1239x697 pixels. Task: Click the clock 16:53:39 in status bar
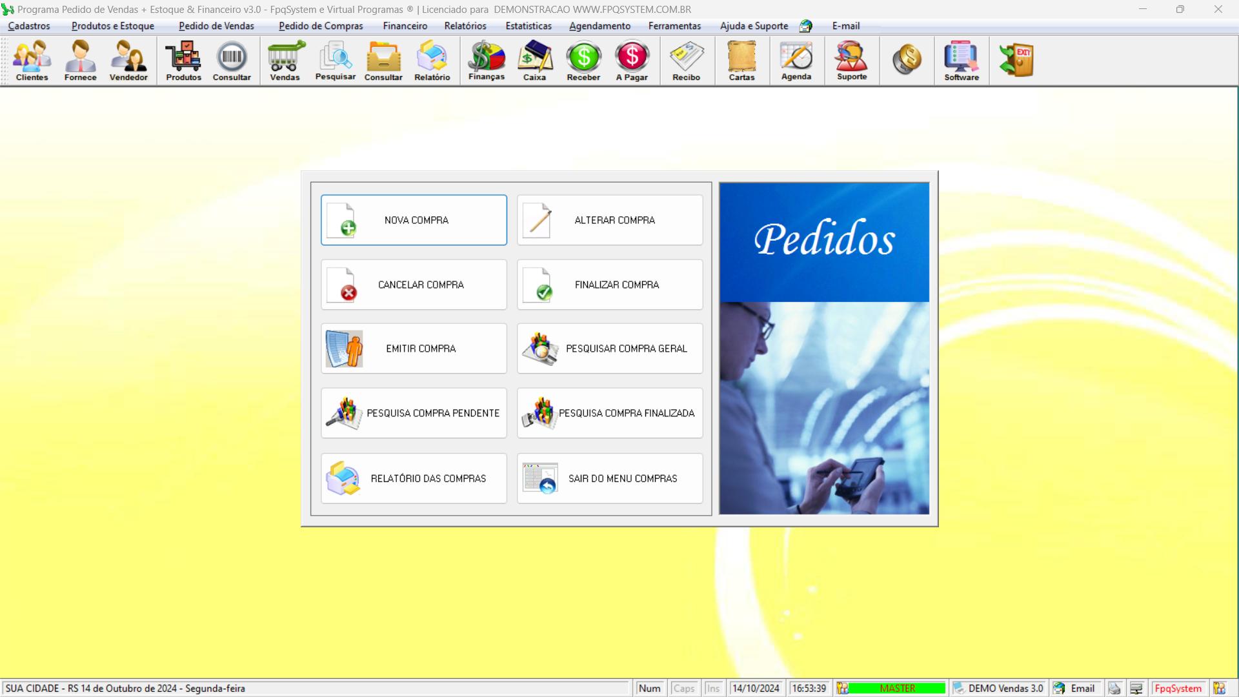(809, 689)
